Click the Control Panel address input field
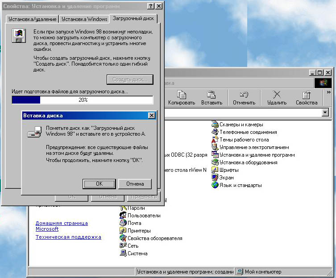The image size is (336, 278). (243, 112)
